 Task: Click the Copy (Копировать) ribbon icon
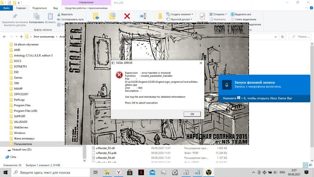tap(36, 16)
